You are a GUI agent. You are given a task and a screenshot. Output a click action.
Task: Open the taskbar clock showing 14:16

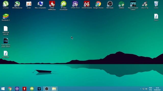tap(157, 89)
